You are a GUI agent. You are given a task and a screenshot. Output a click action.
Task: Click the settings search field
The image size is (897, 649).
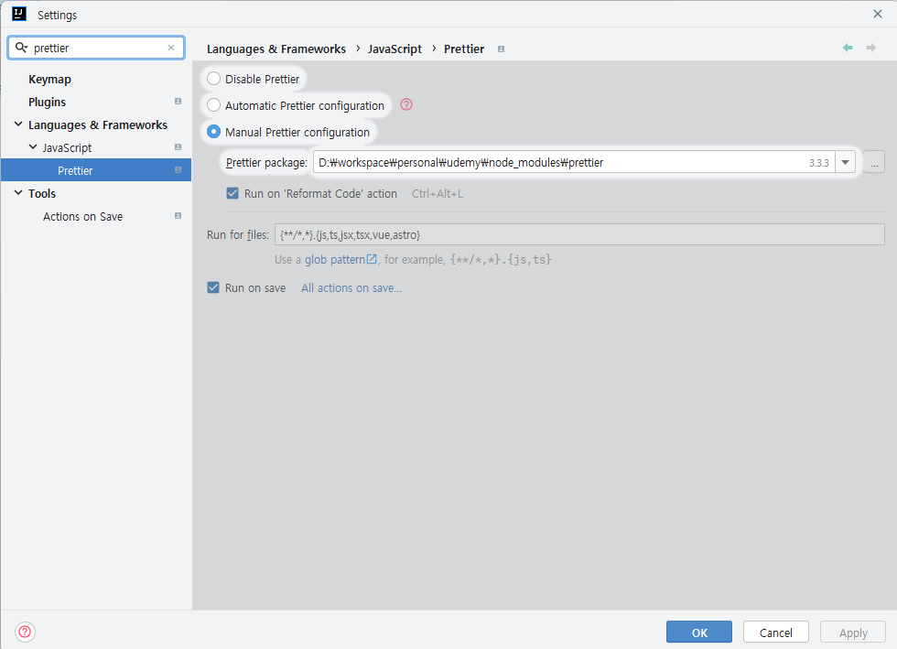click(x=96, y=48)
